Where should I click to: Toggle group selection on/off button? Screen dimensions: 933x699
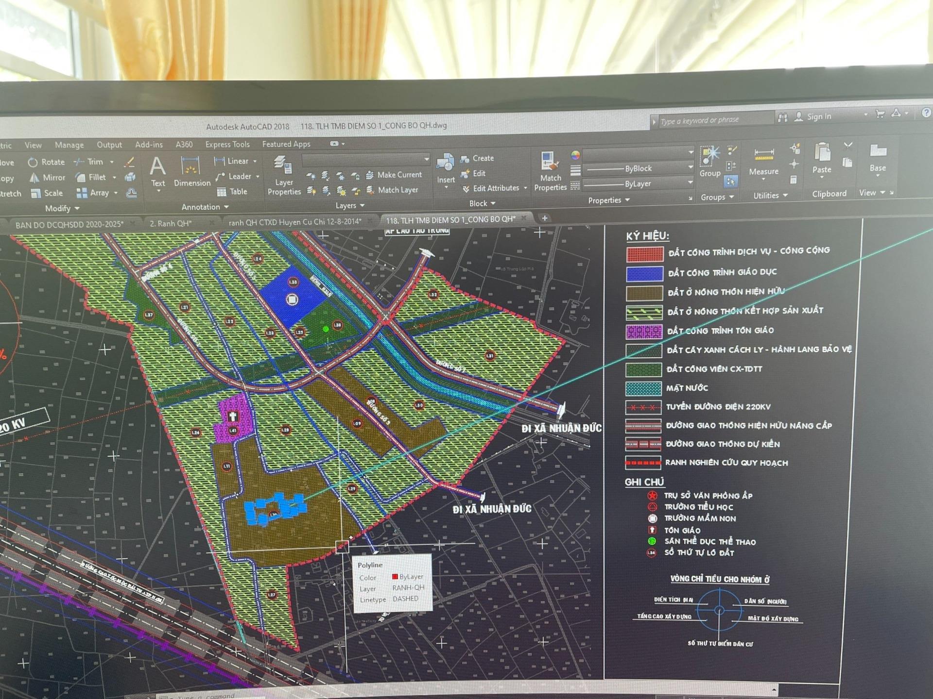point(730,182)
